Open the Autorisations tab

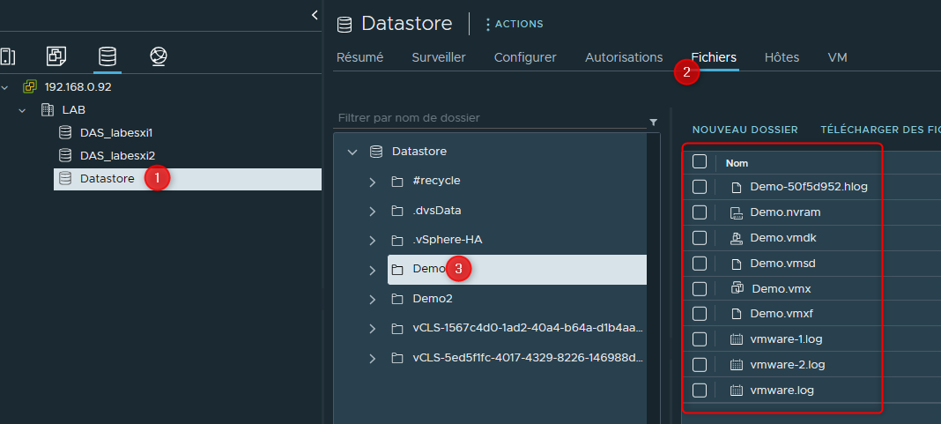pos(624,57)
